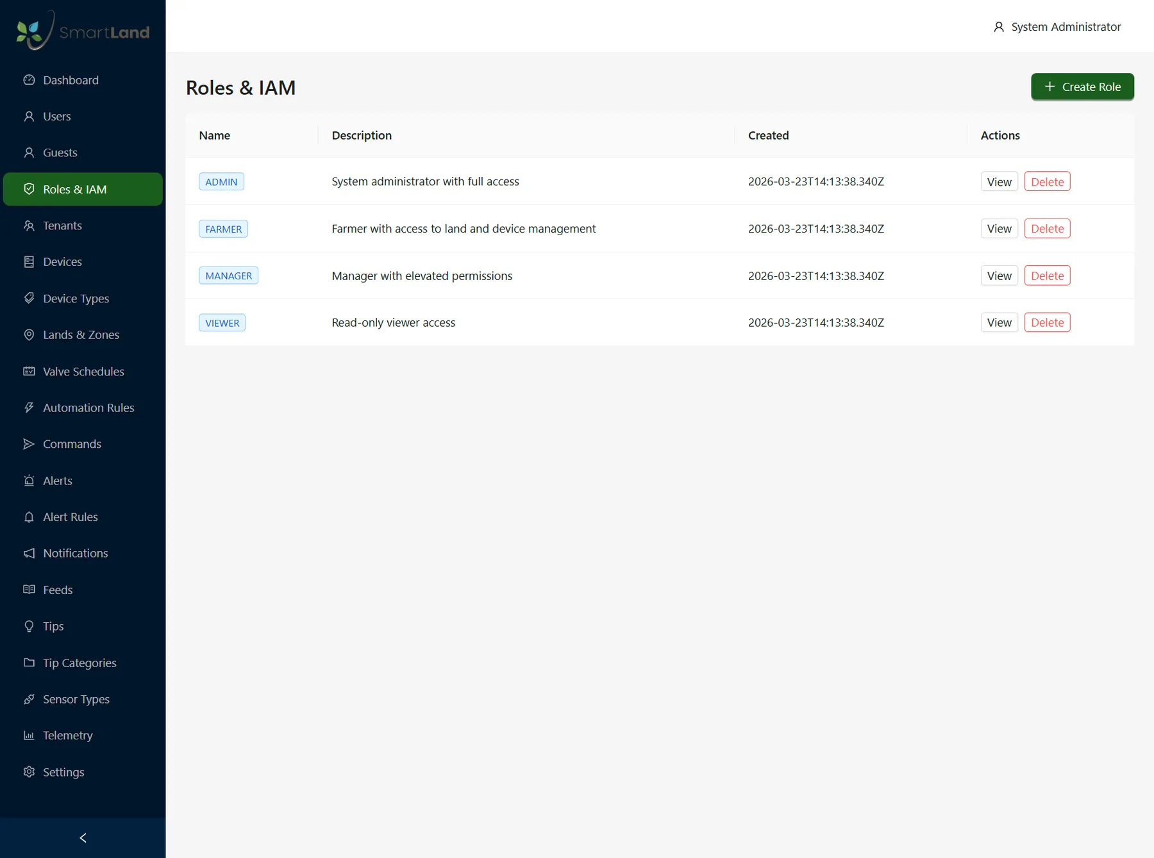Click the Feeds book icon
The width and height of the screenshot is (1154, 858).
(29, 590)
